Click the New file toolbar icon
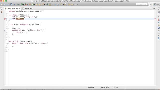This screenshot has height=90, width=160. tap(1, 4)
